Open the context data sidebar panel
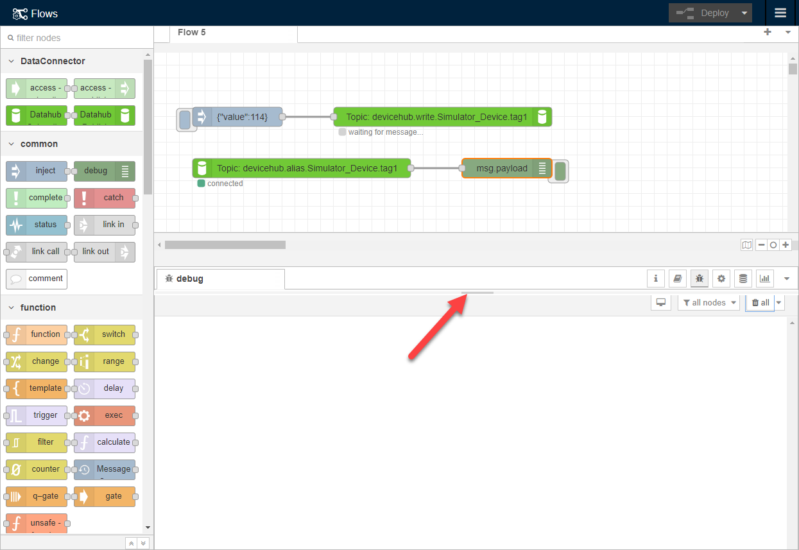 [743, 279]
